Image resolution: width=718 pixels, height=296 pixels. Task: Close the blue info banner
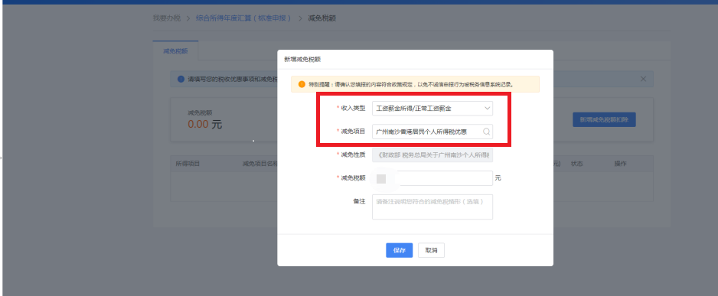pos(643,79)
